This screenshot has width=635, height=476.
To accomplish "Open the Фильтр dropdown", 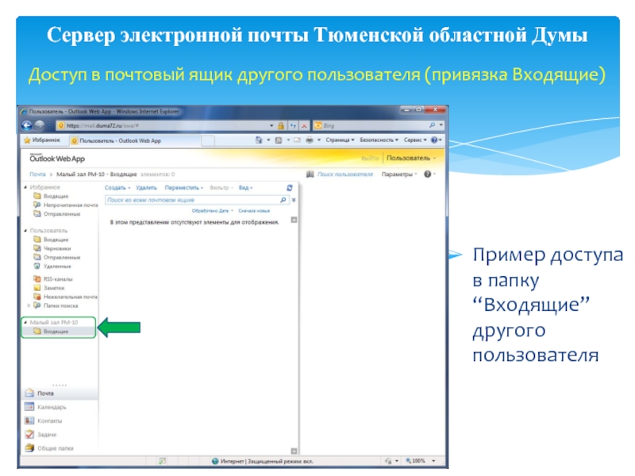I will [x=221, y=188].
